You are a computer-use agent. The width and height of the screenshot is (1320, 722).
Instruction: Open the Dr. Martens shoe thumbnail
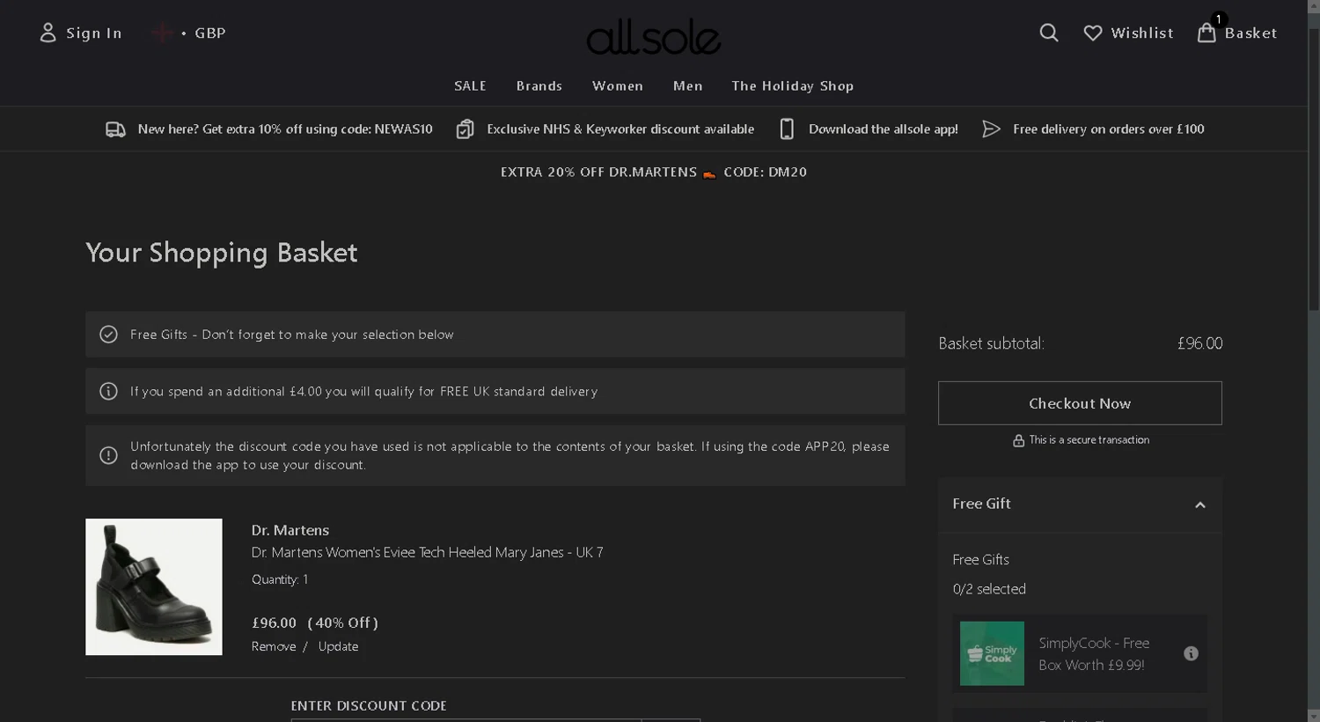point(154,586)
